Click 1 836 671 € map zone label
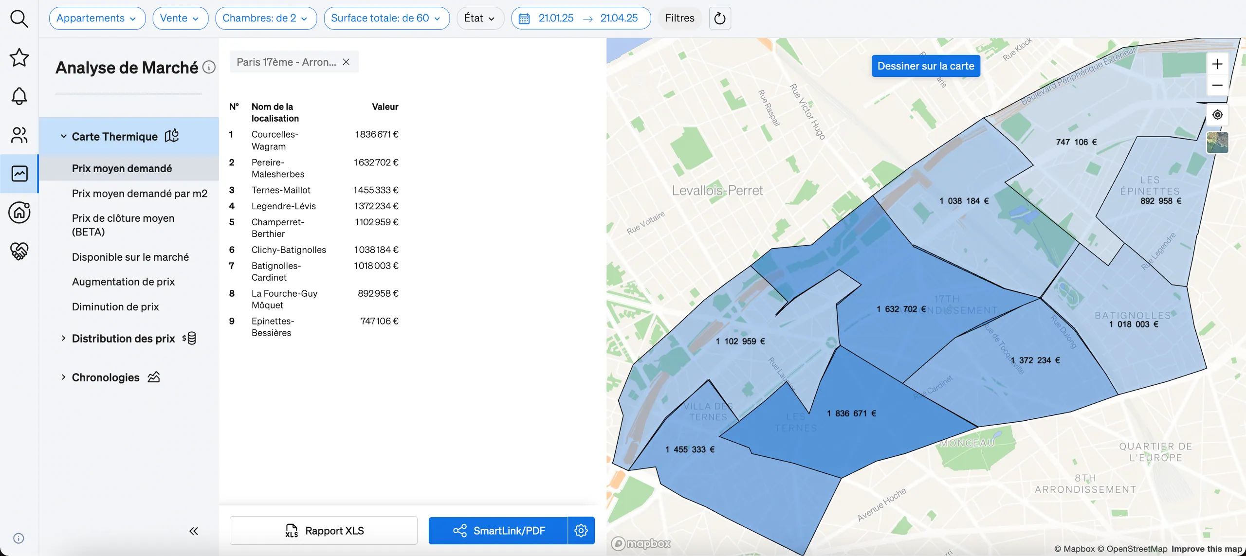Viewport: 1246px width, 556px height. pos(852,413)
